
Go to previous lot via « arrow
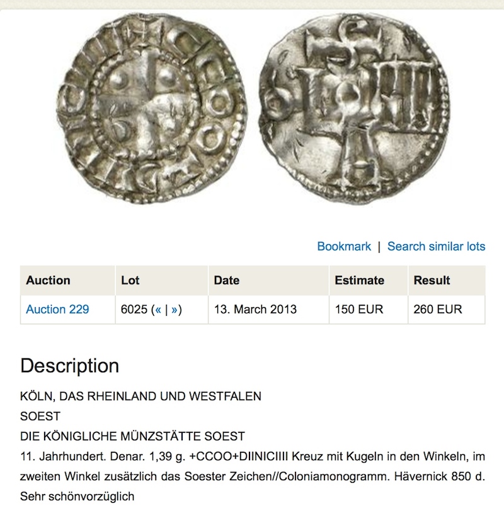158,310
